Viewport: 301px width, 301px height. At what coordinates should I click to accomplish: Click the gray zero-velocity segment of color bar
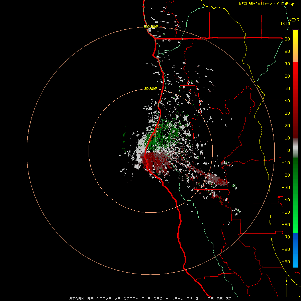pyautogui.click(x=295, y=148)
